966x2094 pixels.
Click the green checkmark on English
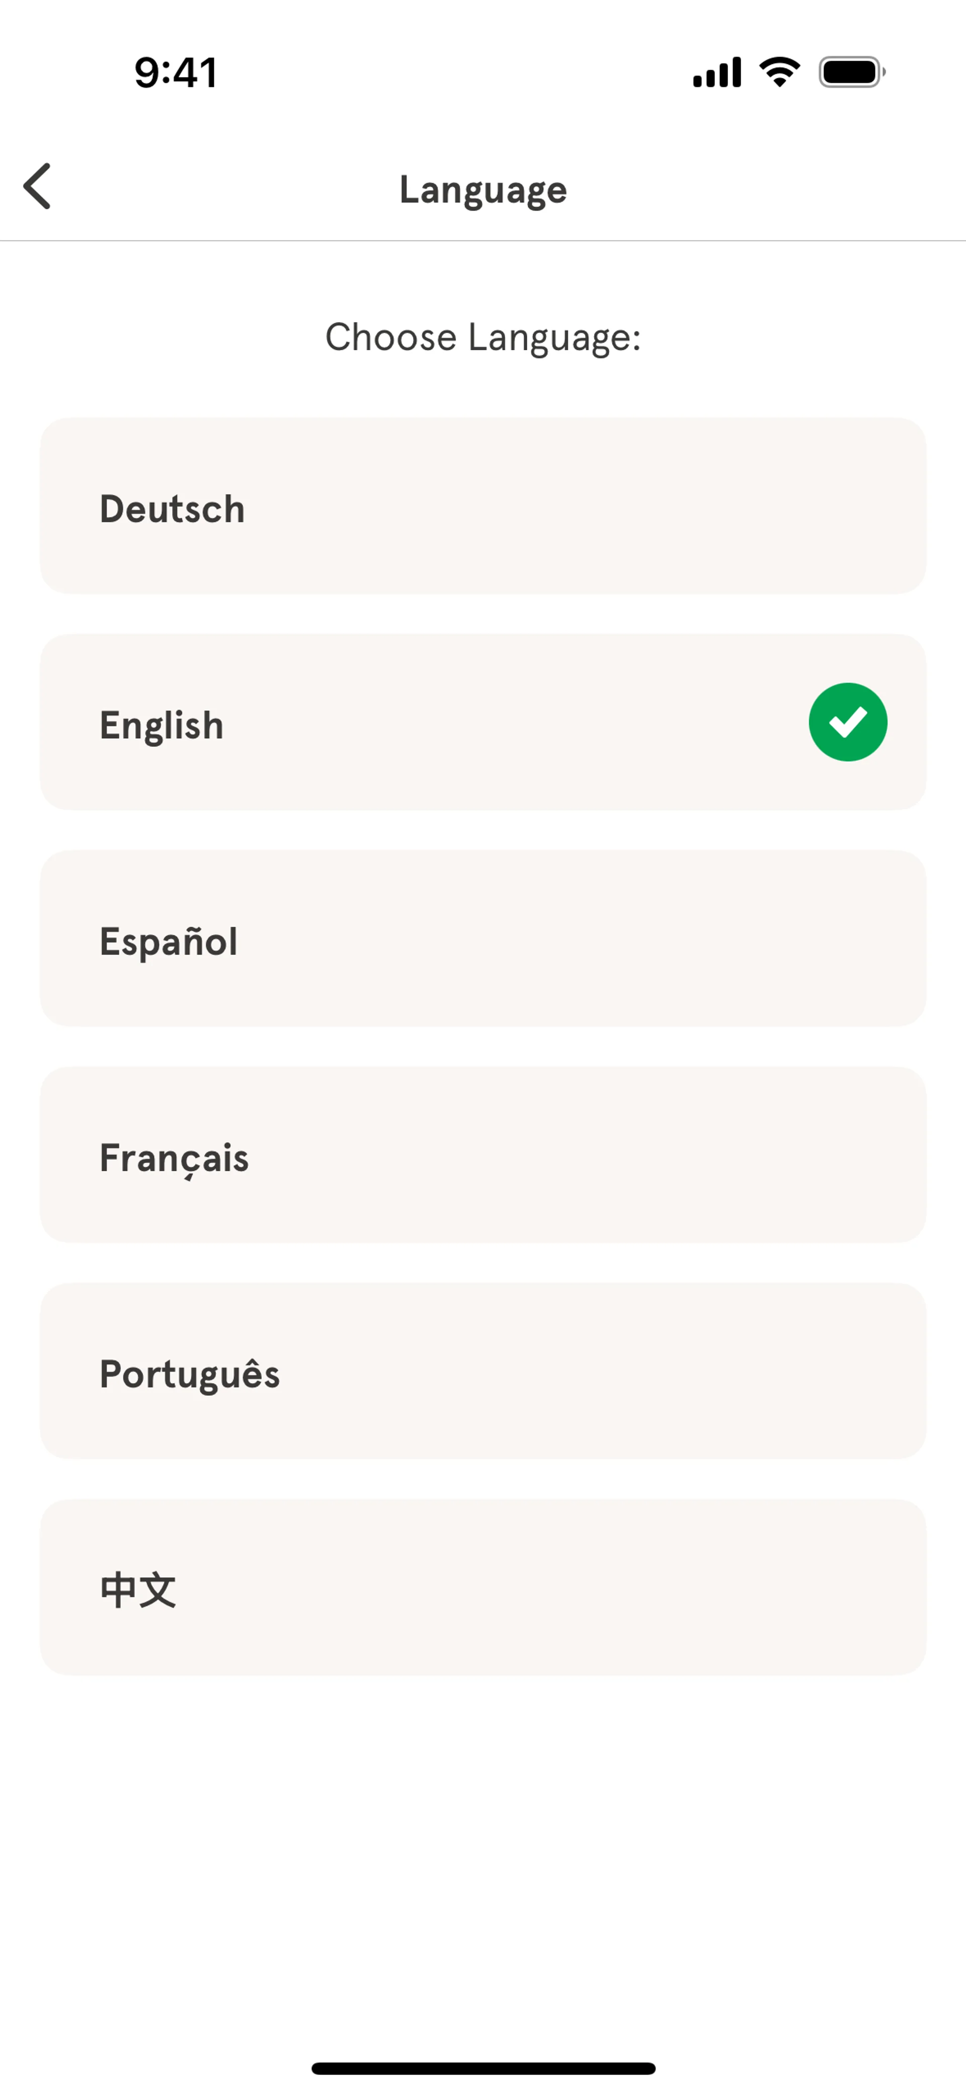click(x=847, y=722)
